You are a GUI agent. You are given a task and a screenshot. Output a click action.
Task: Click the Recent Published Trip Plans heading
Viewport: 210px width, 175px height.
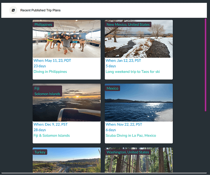coord(40,10)
